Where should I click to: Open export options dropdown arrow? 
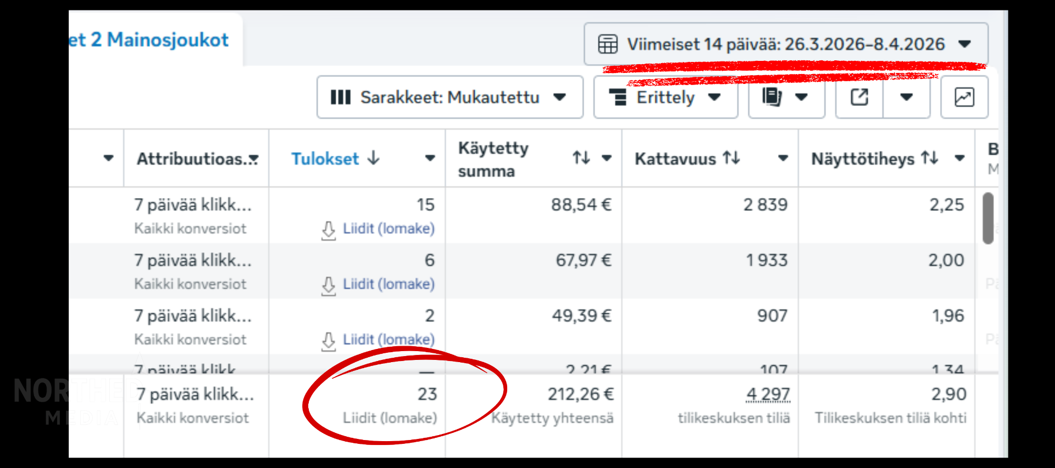(906, 98)
